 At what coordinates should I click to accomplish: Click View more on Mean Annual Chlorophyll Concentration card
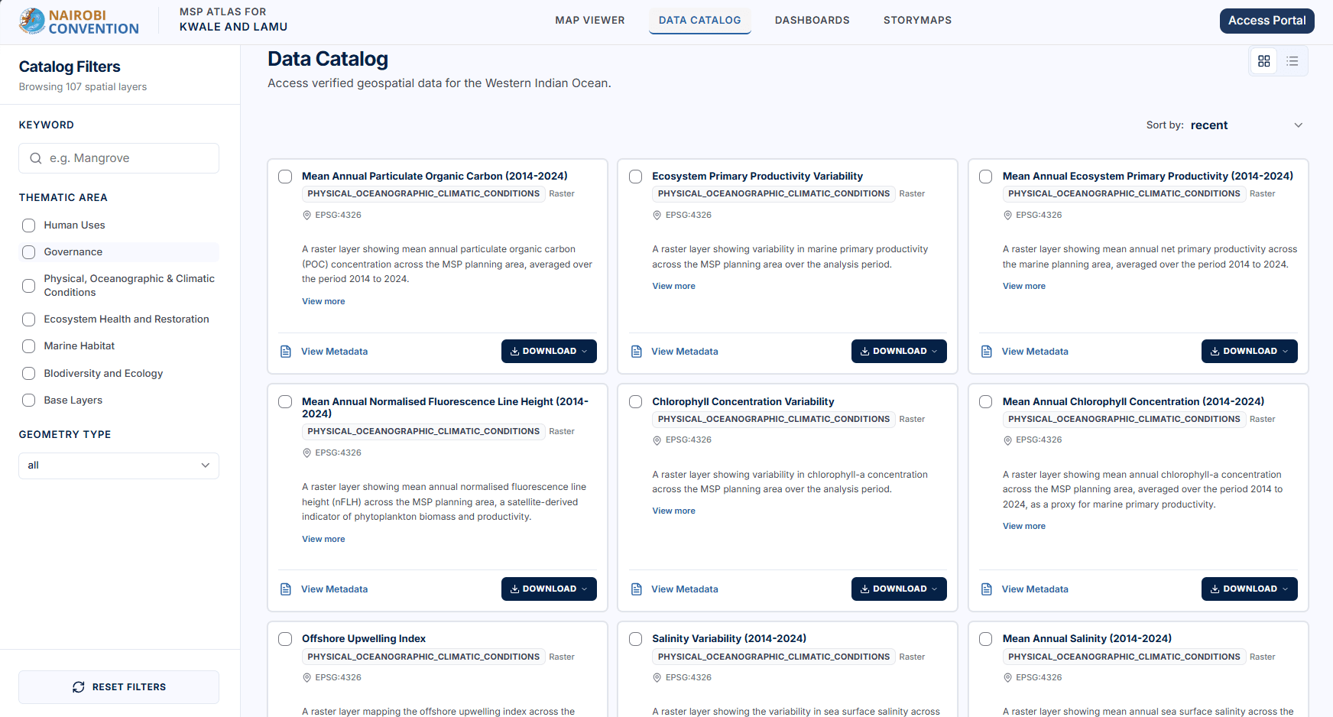1024,527
